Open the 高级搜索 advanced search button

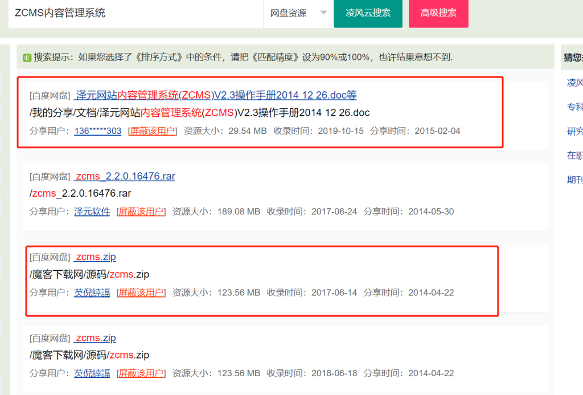click(x=438, y=13)
